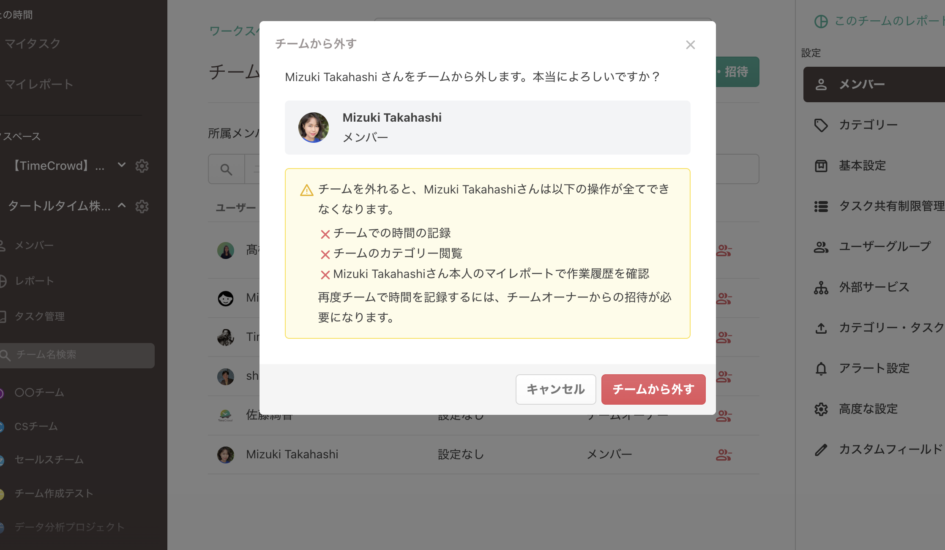
Task: Open 外部サービス integration settings
Action: click(x=875, y=287)
